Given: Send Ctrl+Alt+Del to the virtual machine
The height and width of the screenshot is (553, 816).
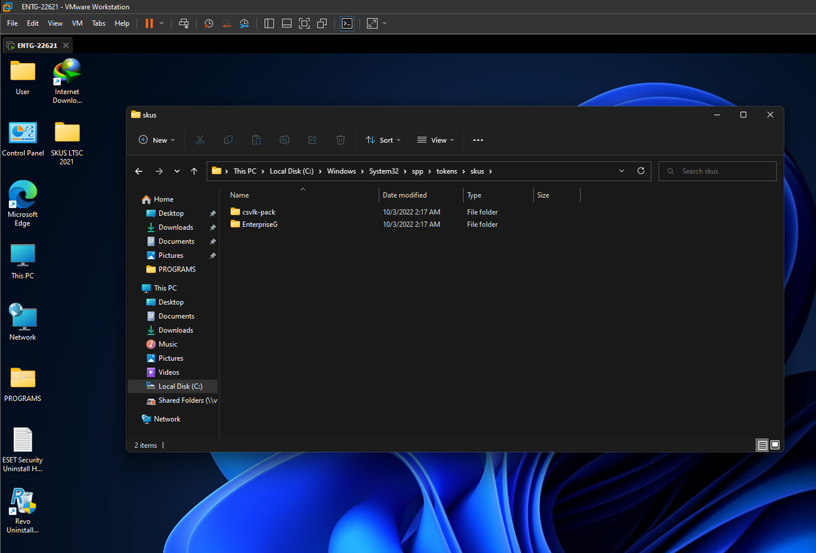Looking at the screenshot, I should point(183,24).
